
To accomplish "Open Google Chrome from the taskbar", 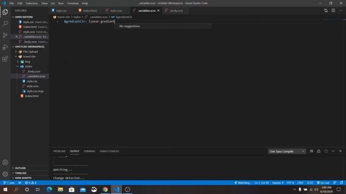I will click(105, 189).
